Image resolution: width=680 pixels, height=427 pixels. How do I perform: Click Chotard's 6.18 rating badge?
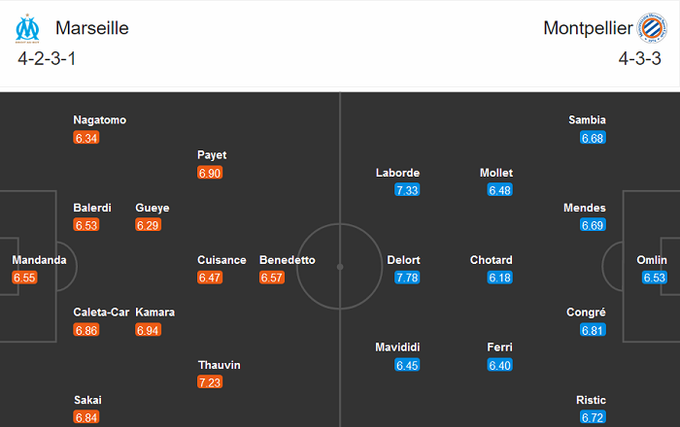(499, 278)
